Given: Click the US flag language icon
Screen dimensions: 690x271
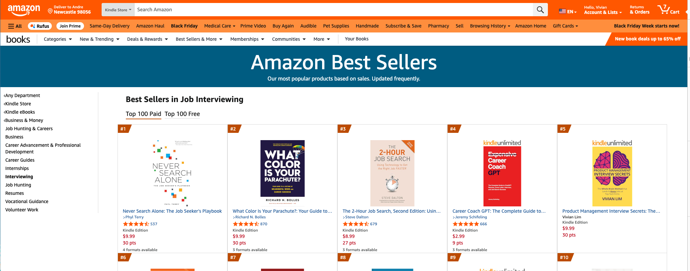Looking at the screenshot, I should pos(562,11).
